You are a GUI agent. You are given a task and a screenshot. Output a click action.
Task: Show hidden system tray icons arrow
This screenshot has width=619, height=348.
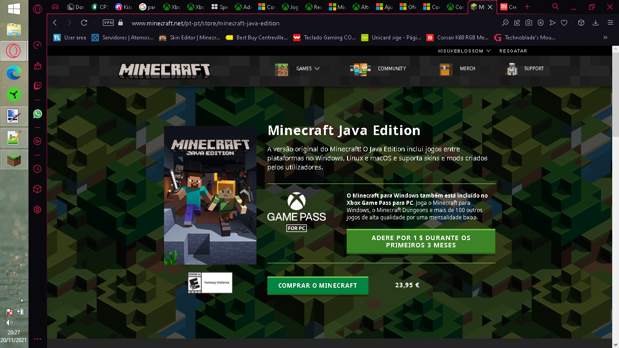coord(22,301)
